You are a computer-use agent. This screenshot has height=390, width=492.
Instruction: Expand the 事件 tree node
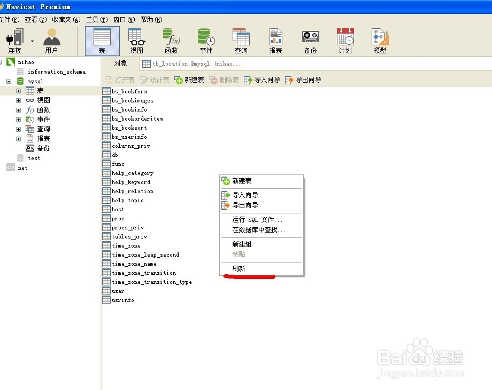coord(19,120)
